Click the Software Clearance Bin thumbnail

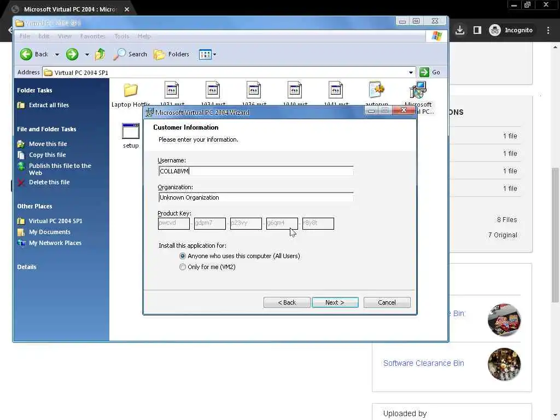(504, 364)
